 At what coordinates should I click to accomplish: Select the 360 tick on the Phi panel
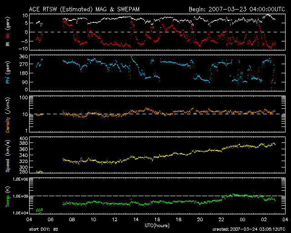tap(24, 57)
